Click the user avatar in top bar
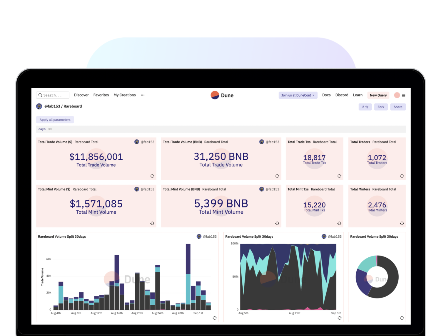The height and width of the screenshot is (336, 441). click(x=397, y=95)
